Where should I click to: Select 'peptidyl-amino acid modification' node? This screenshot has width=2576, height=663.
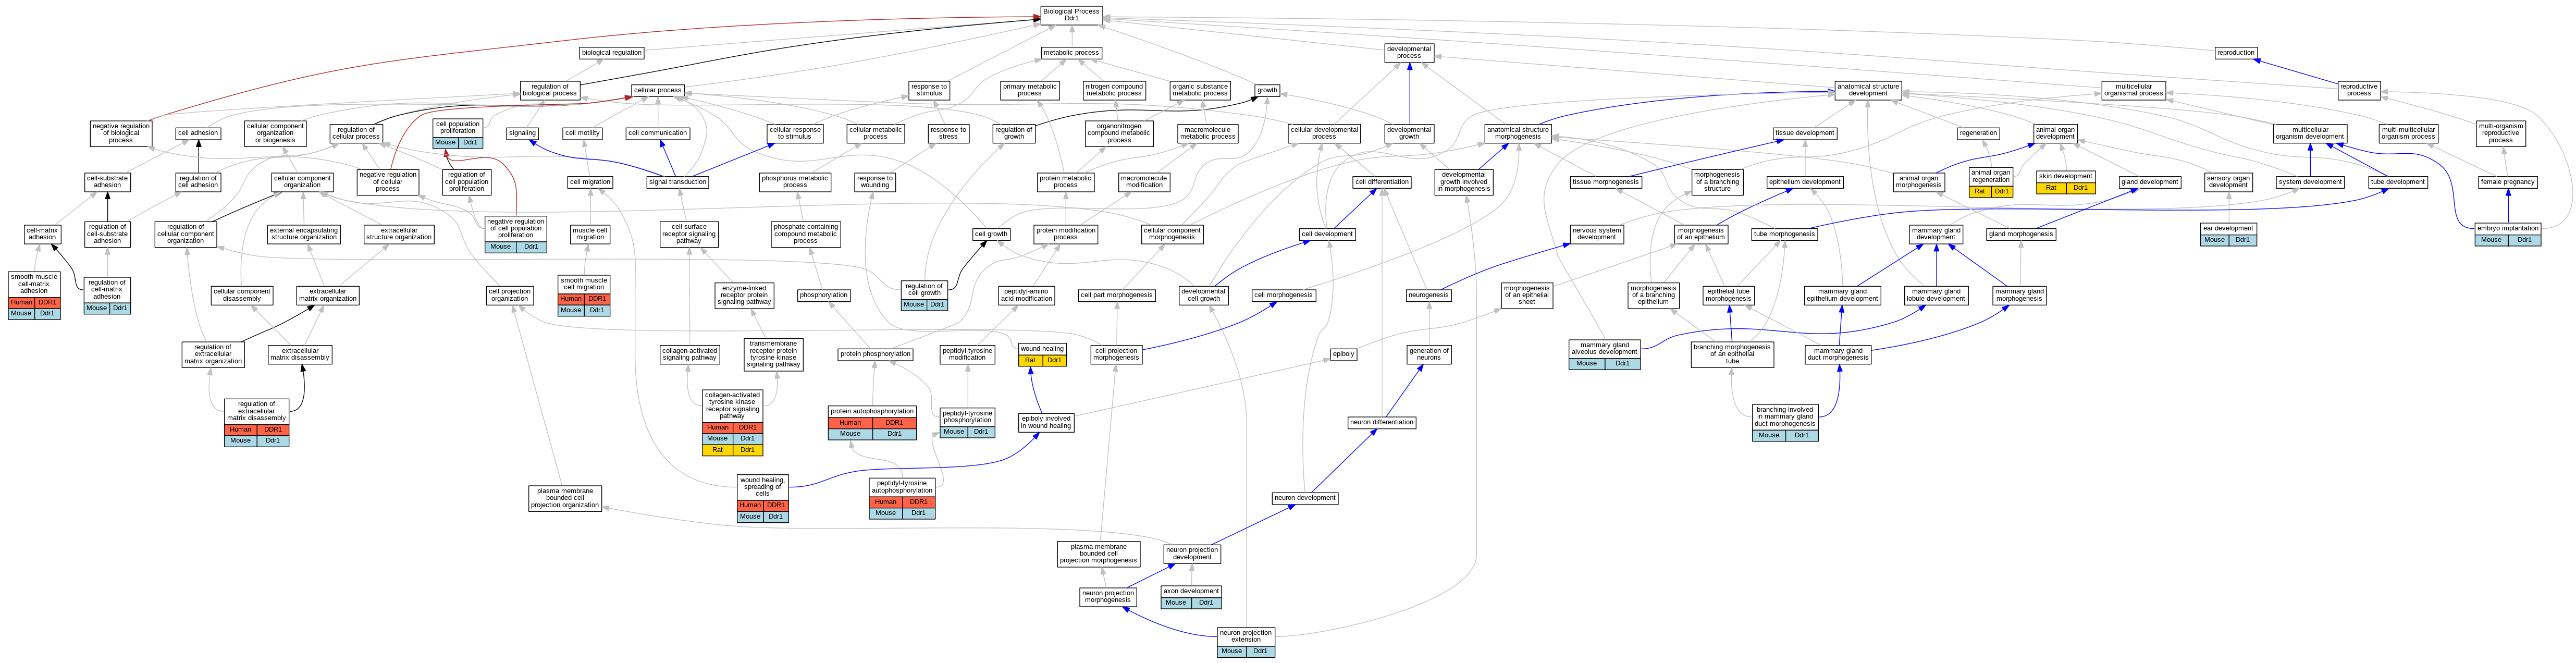pyautogui.click(x=1026, y=295)
